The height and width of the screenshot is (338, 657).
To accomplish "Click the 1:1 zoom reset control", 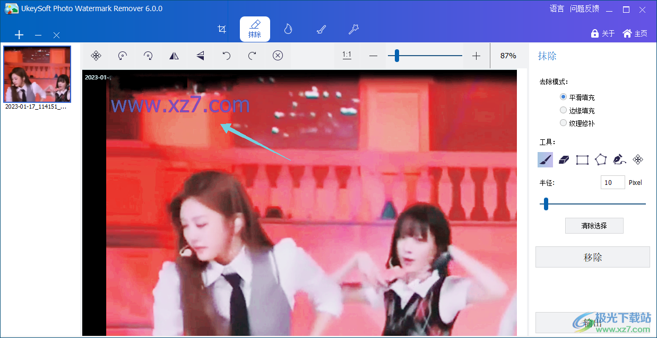I will point(347,56).
